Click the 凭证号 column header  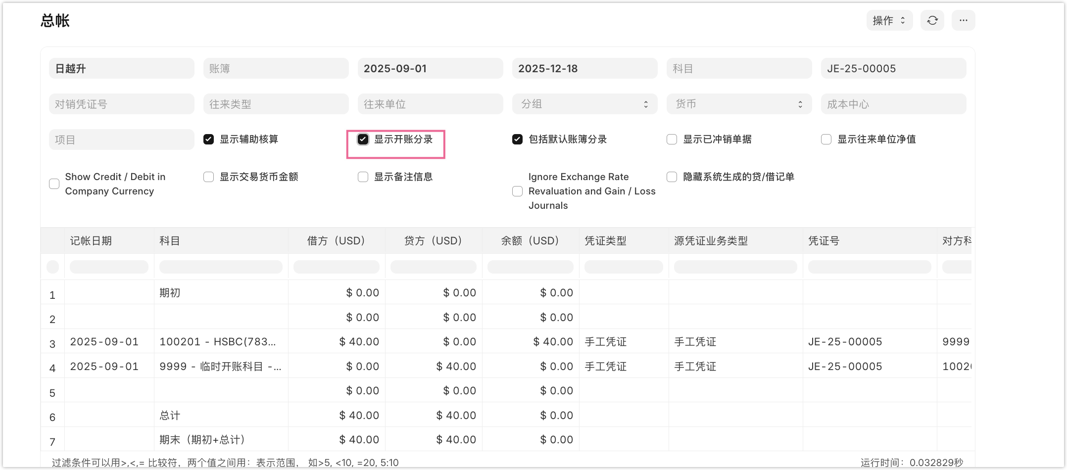824,241
